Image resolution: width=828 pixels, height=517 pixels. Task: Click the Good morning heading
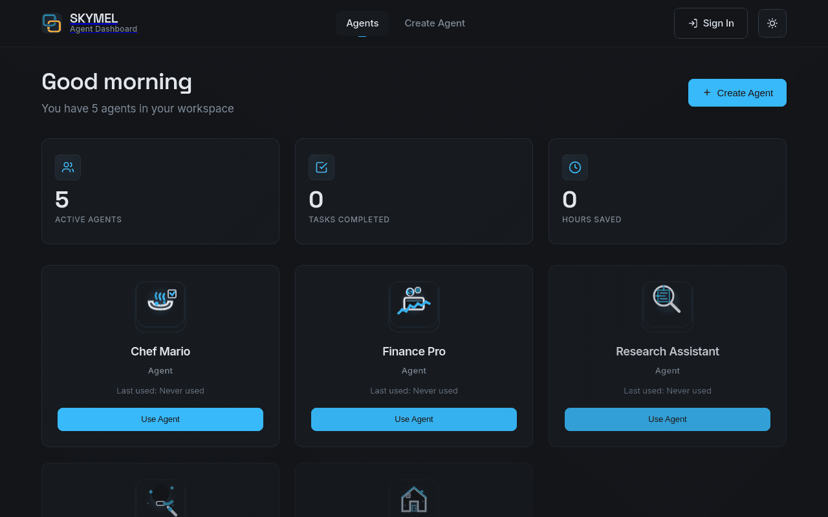point(116,82)
